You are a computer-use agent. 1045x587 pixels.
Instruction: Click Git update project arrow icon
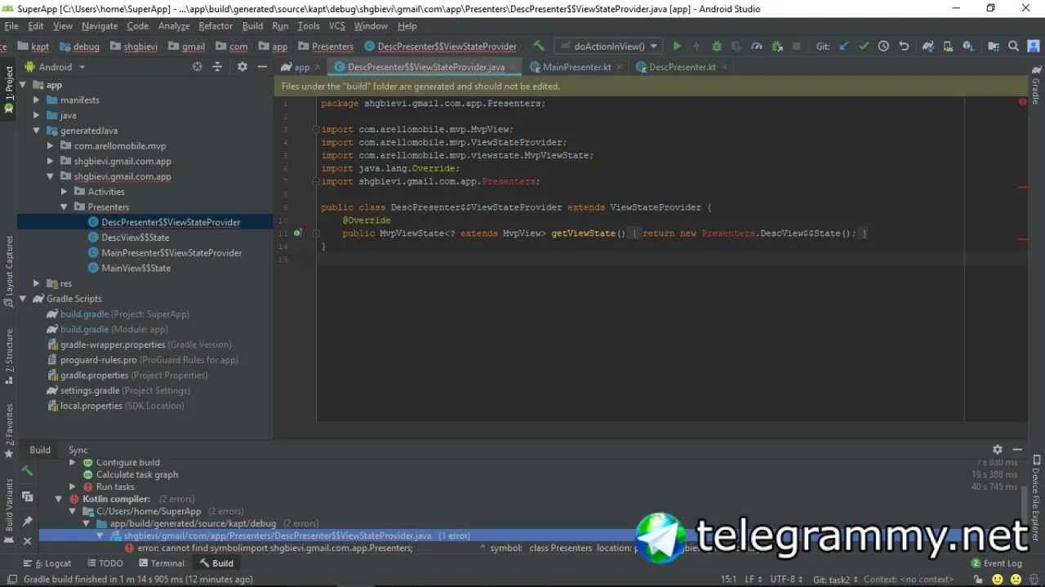point(844,47)
